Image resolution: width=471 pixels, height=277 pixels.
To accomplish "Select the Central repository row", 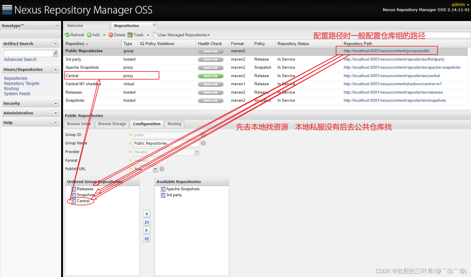I will (266, 76).
